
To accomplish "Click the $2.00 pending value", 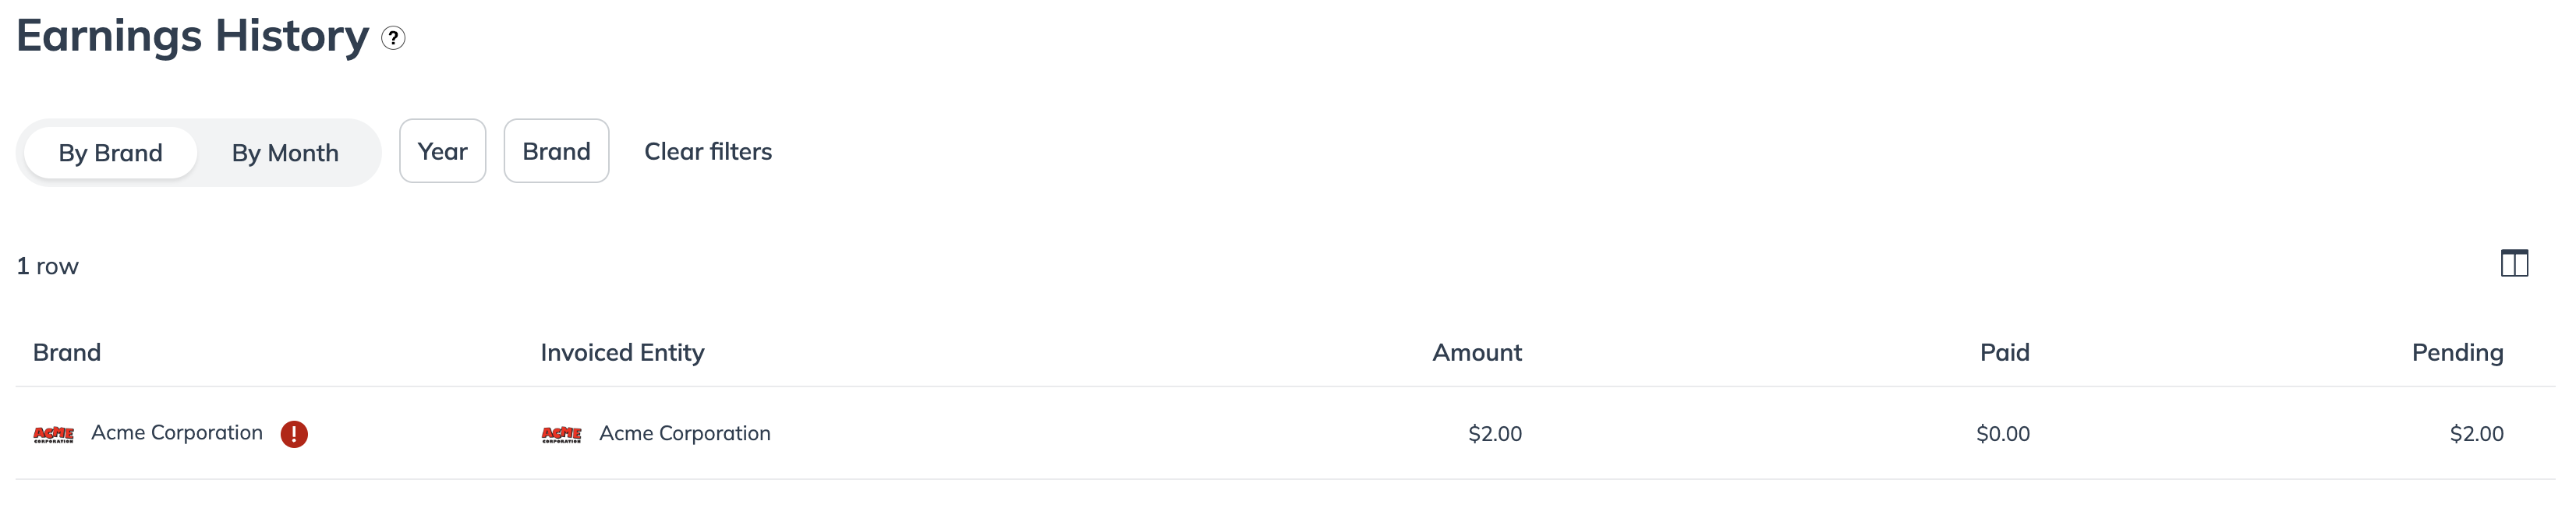I will pyautogui.click(x=2476, y=434).
